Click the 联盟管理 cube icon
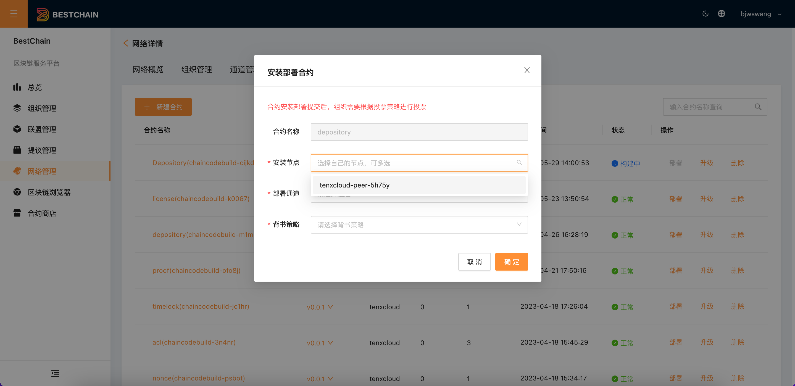The image size is (795, 386). click(x=17, y=129)
